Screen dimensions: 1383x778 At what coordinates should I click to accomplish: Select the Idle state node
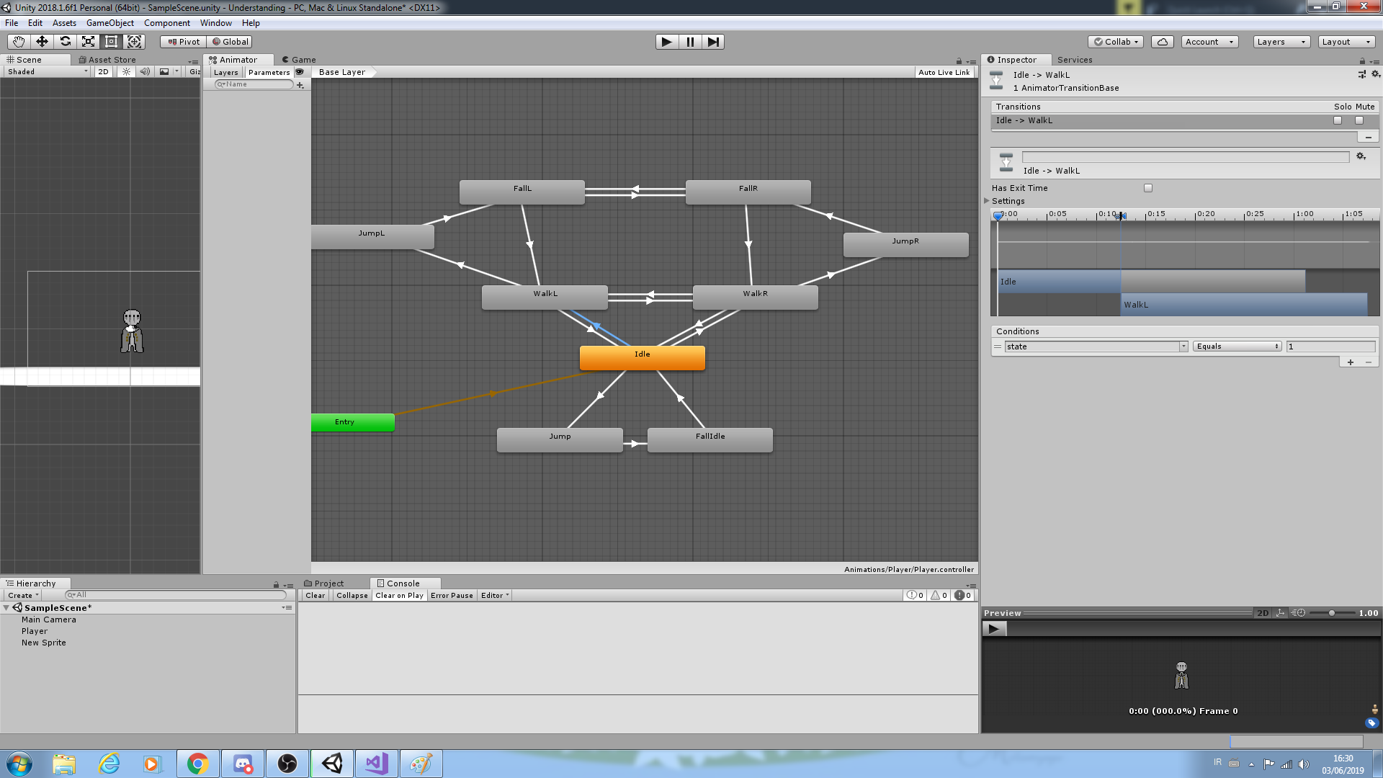click(642, 358)
